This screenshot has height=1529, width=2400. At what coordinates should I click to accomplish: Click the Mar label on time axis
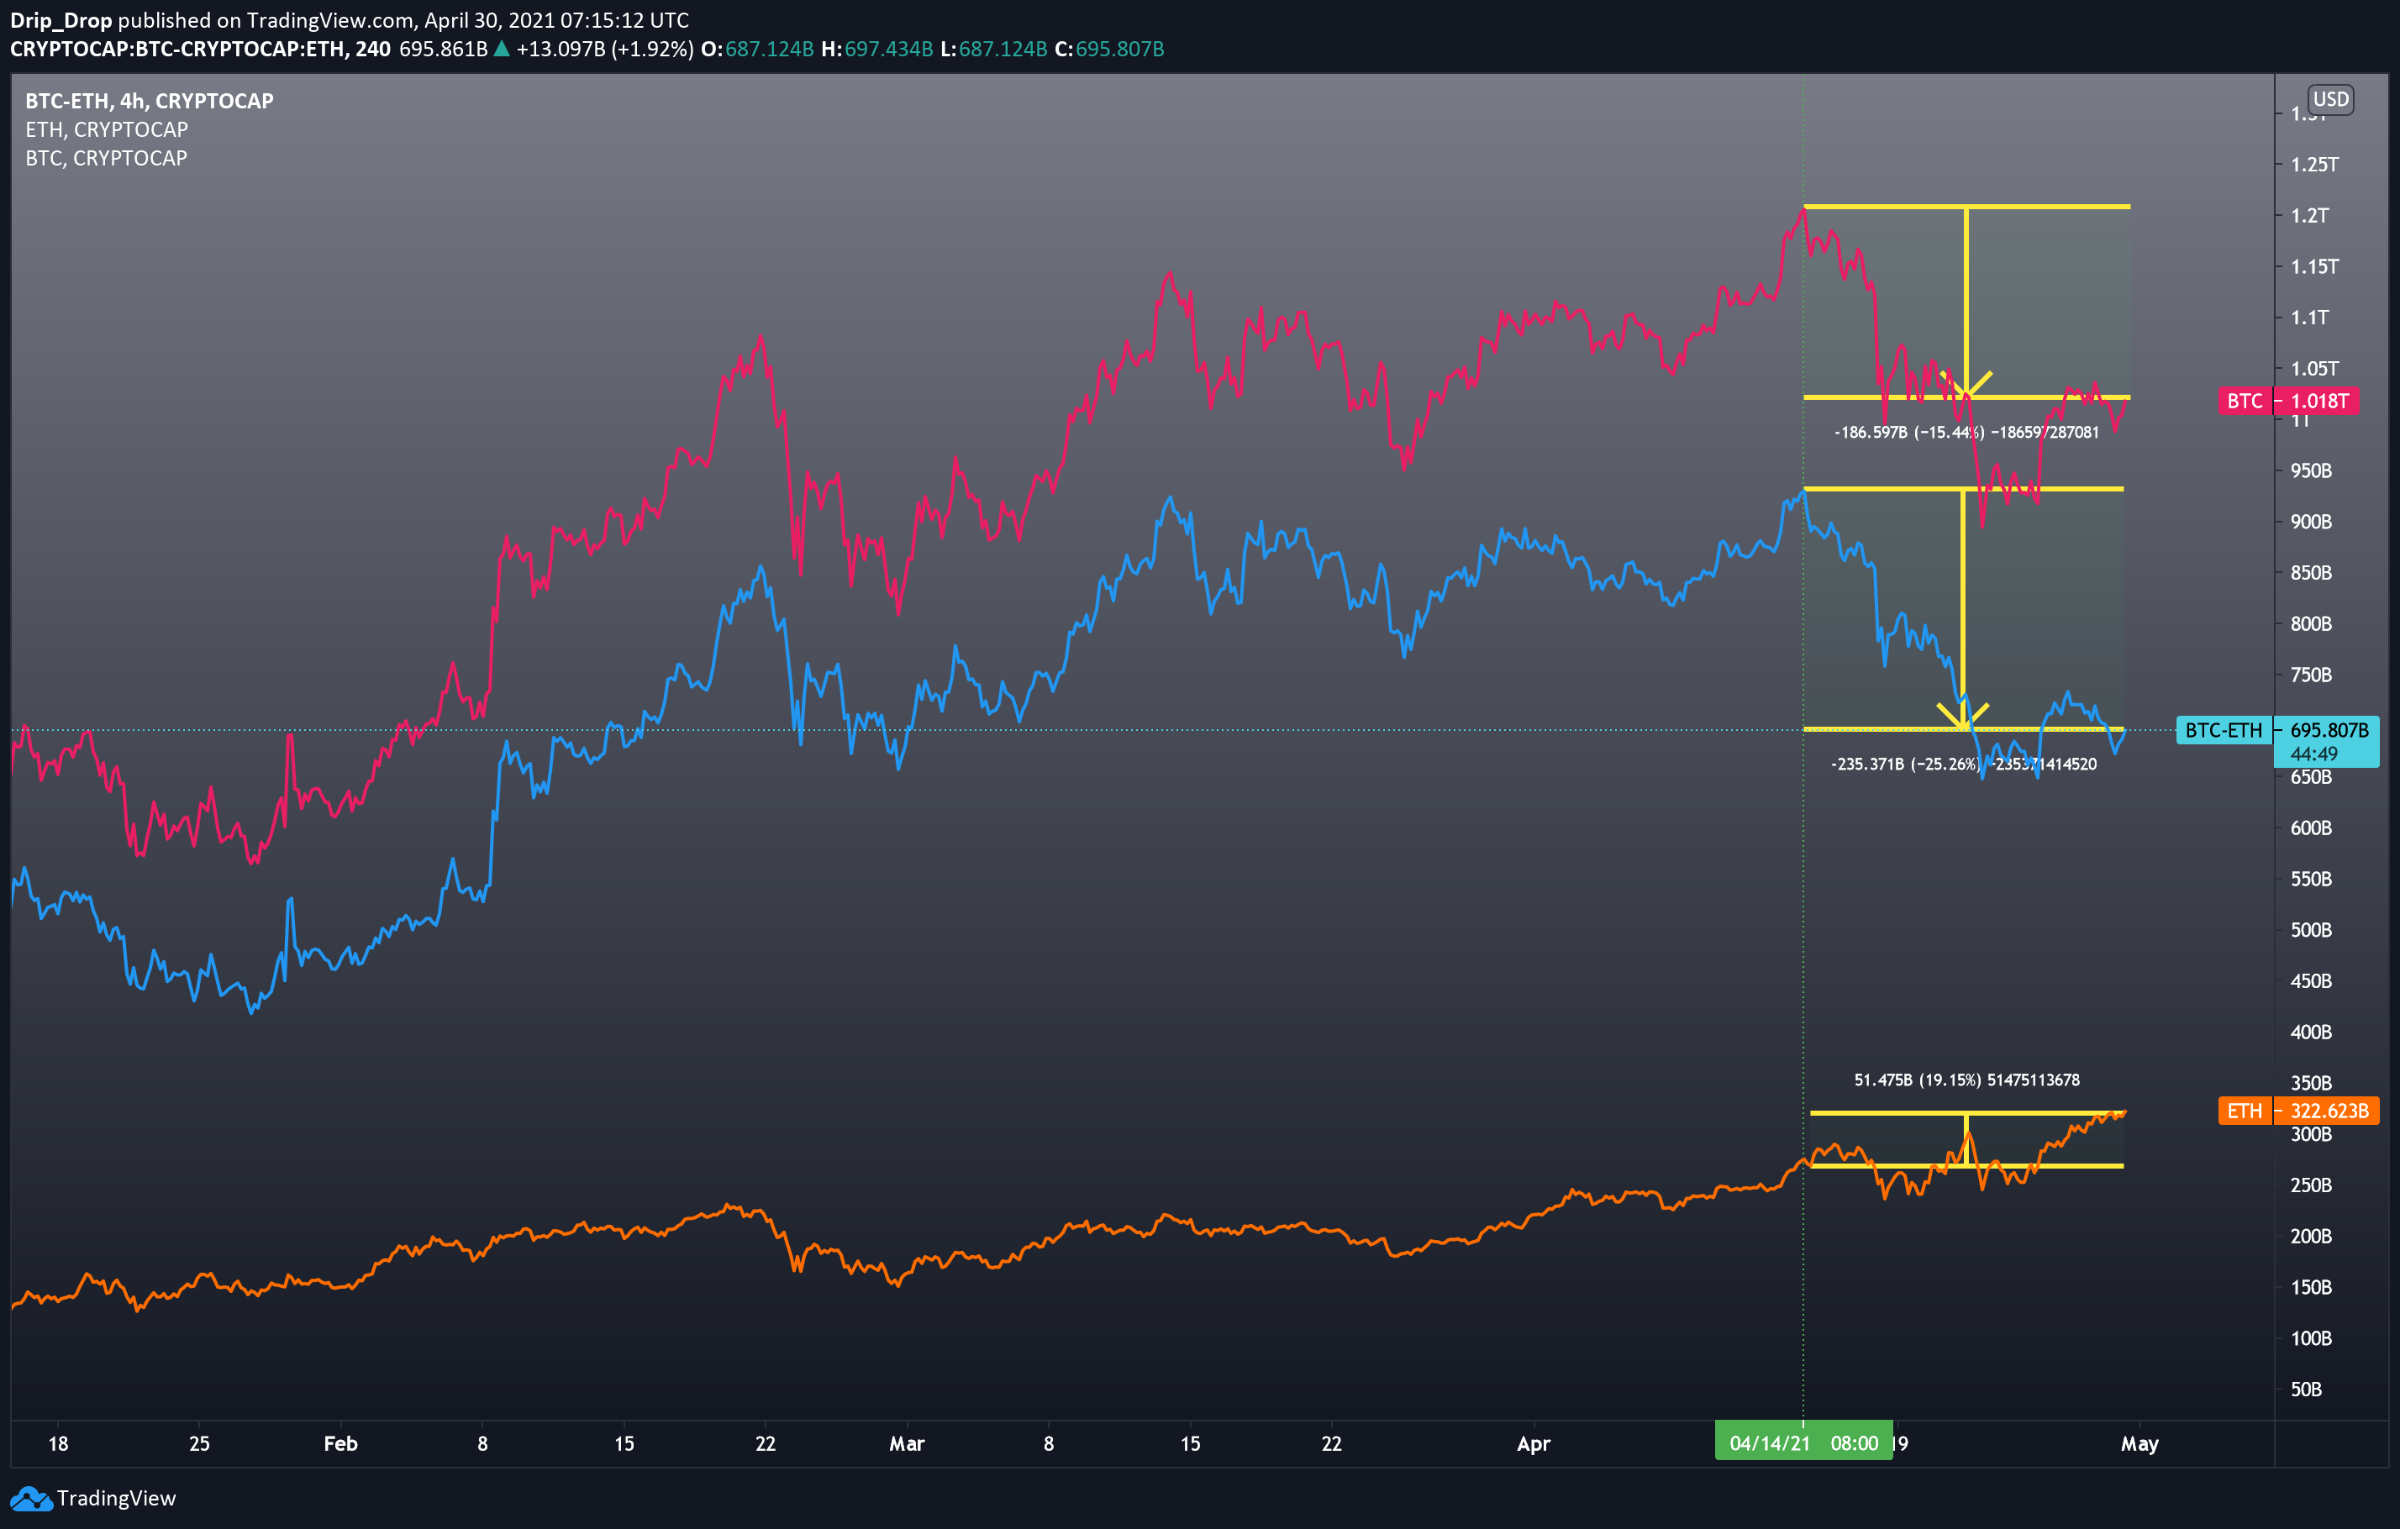906,1443
